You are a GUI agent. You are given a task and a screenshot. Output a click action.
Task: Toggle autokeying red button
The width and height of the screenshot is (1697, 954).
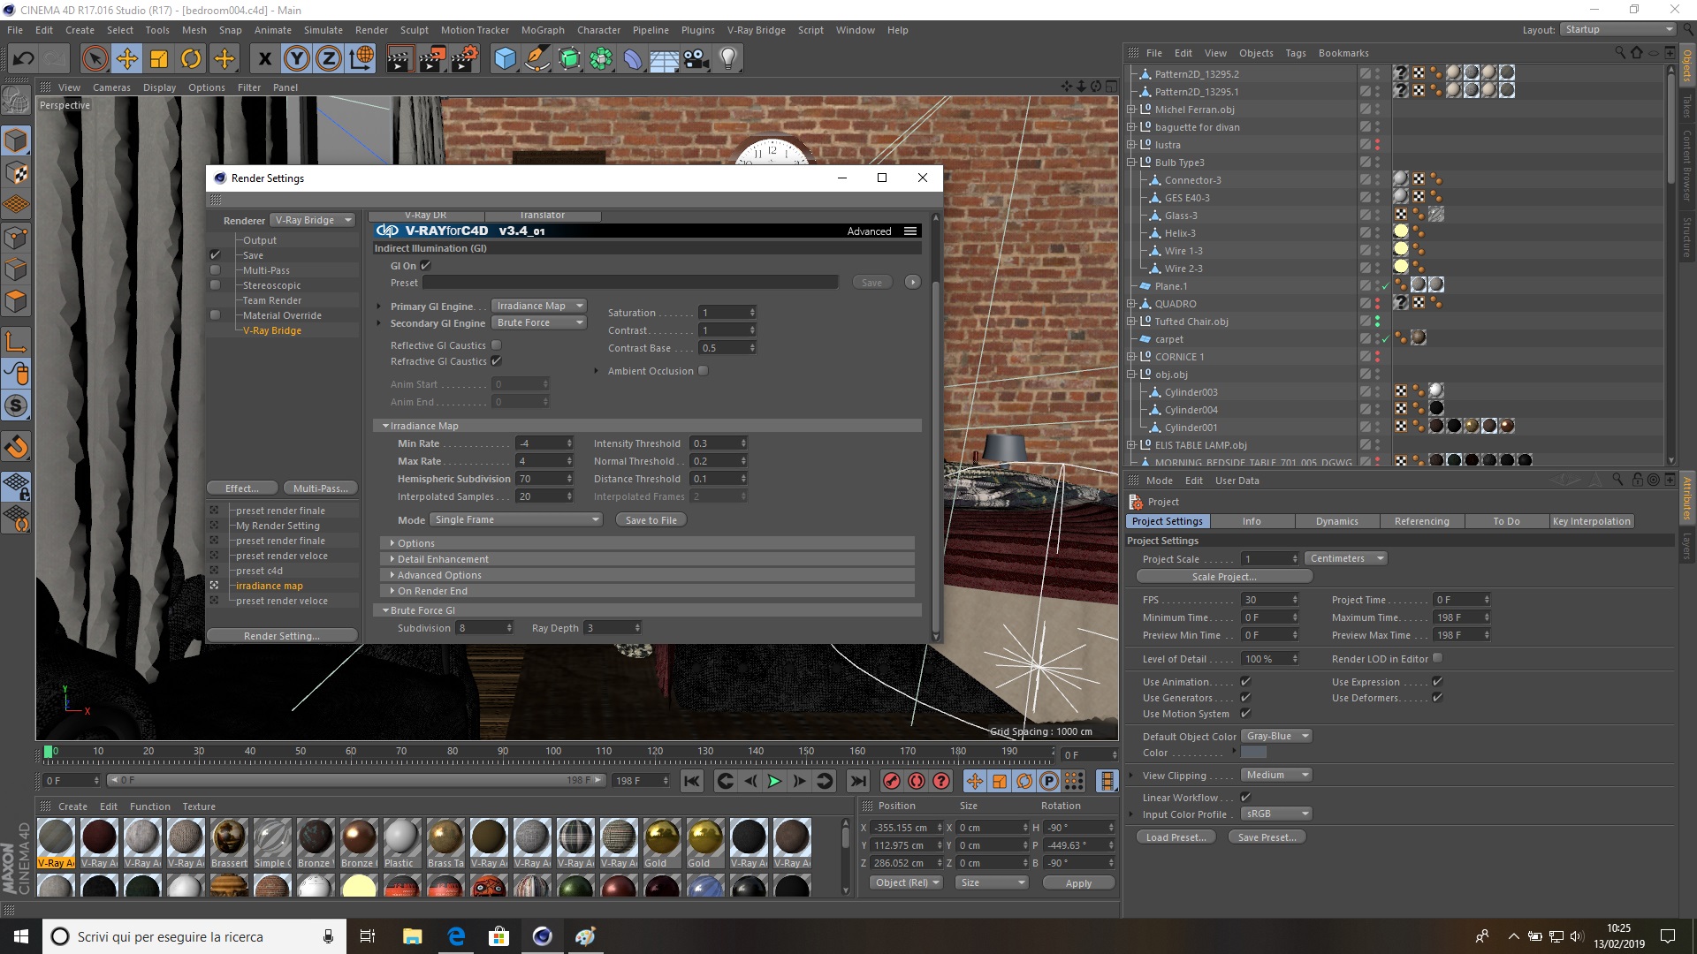coord(917,781)
